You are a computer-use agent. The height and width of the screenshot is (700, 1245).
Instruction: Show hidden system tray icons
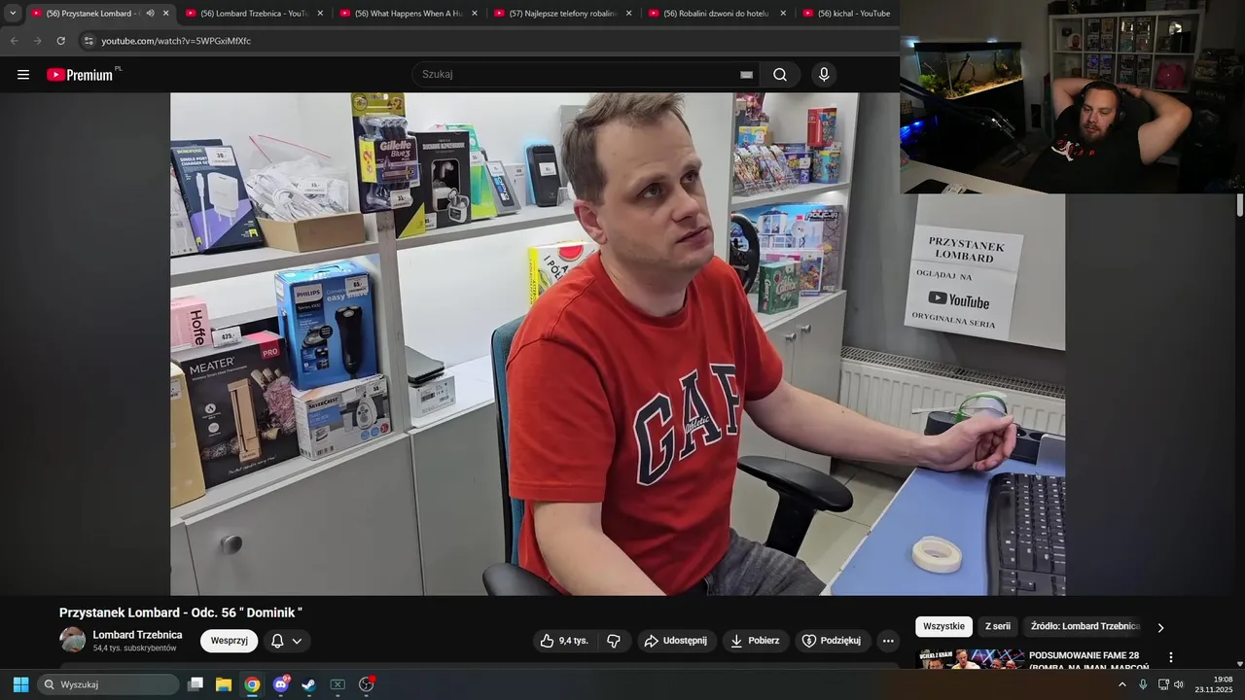click(x=1121, y=684)
